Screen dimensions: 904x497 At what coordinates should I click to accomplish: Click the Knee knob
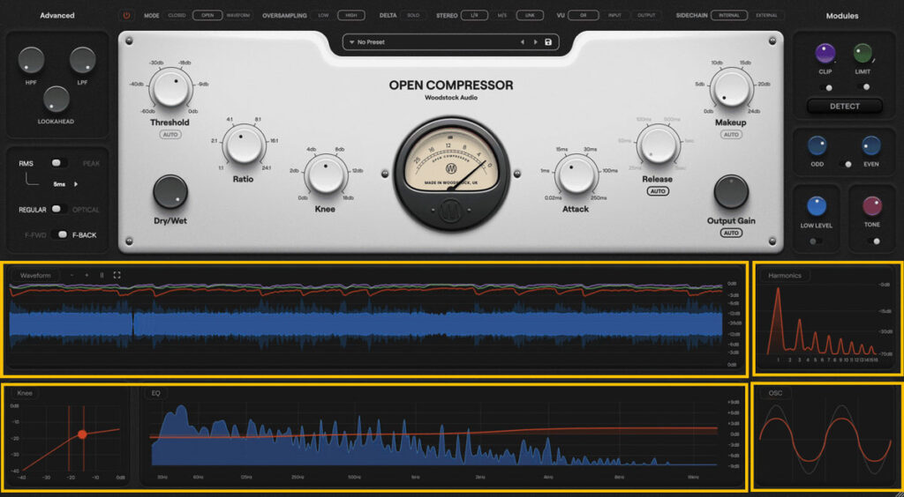point(326,174)
